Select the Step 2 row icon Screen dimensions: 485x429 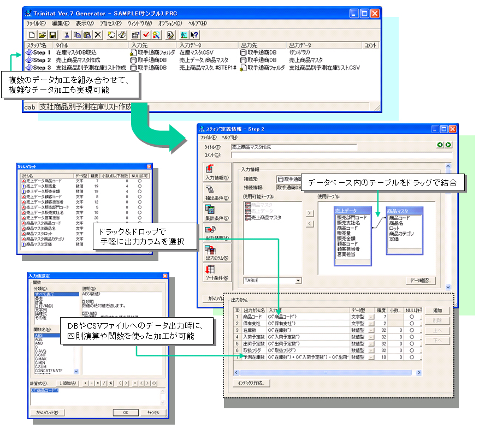[x=29, y=60]
